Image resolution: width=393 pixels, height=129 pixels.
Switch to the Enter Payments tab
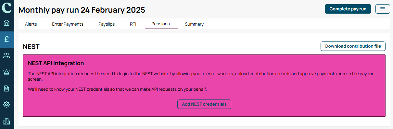pos(68,24)
